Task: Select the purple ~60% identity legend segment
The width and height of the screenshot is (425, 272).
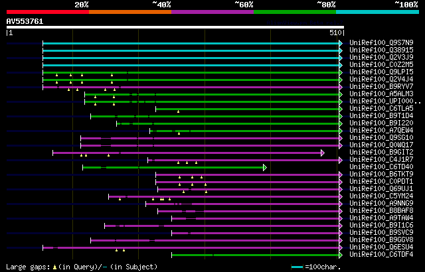Action: (212, 12)
